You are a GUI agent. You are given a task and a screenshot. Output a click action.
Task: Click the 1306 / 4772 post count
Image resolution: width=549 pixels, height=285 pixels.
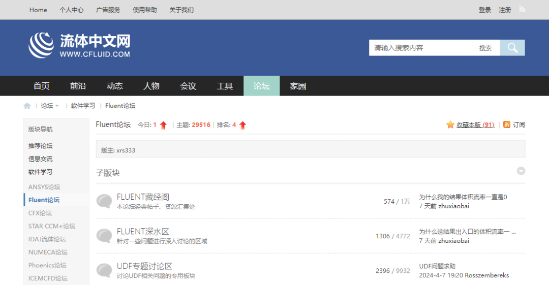393,236
